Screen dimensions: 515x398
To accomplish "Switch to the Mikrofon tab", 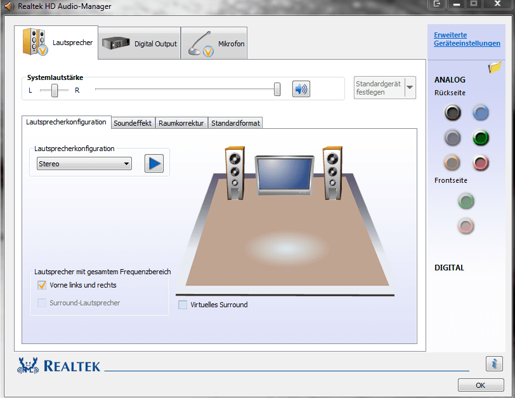I will [214, 43].
